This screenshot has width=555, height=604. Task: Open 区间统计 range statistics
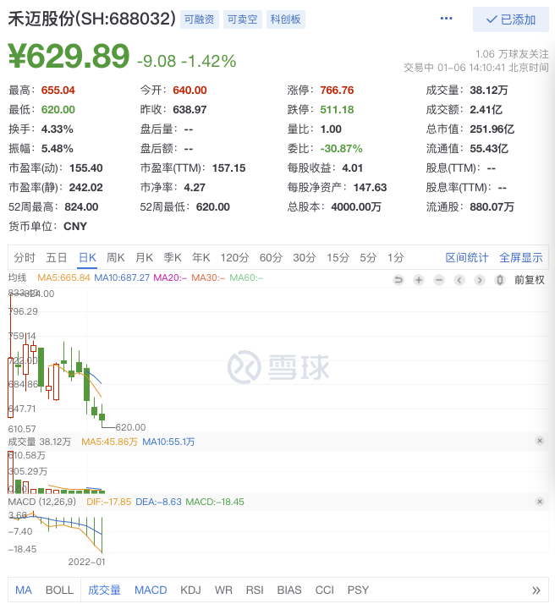click(x=467, y=257)
